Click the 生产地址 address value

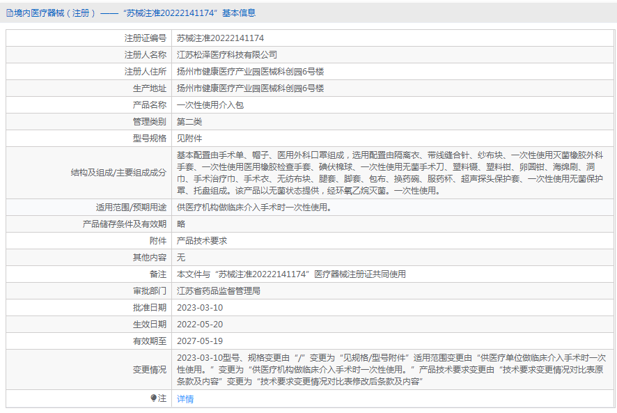(250, 88)
